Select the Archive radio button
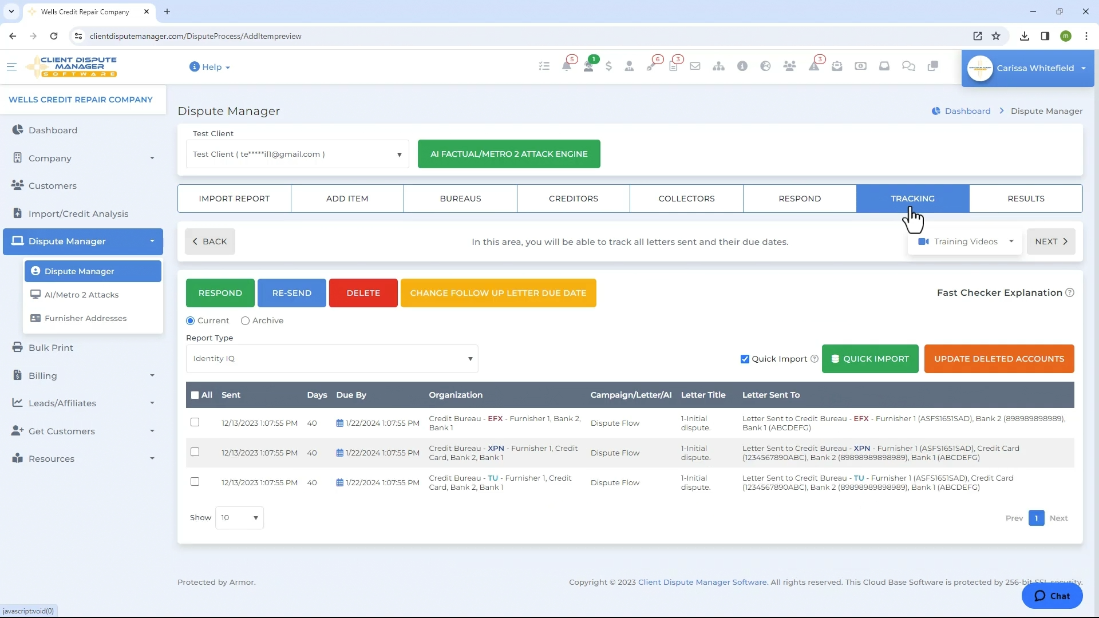 tap(246, 321)
